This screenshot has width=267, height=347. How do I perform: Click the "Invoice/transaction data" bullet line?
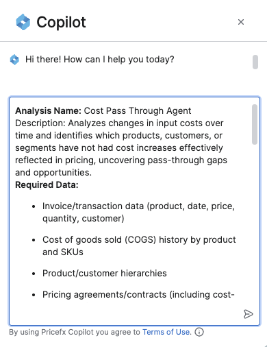(x=138, y=212)
